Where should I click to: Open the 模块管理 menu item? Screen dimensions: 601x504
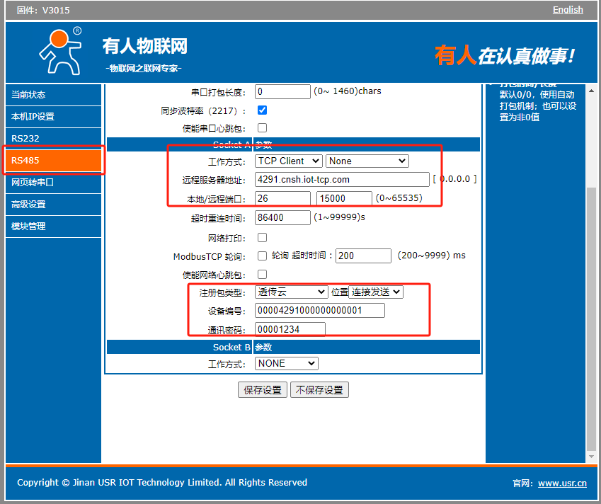pyautogui.click(x=53, y=226)
